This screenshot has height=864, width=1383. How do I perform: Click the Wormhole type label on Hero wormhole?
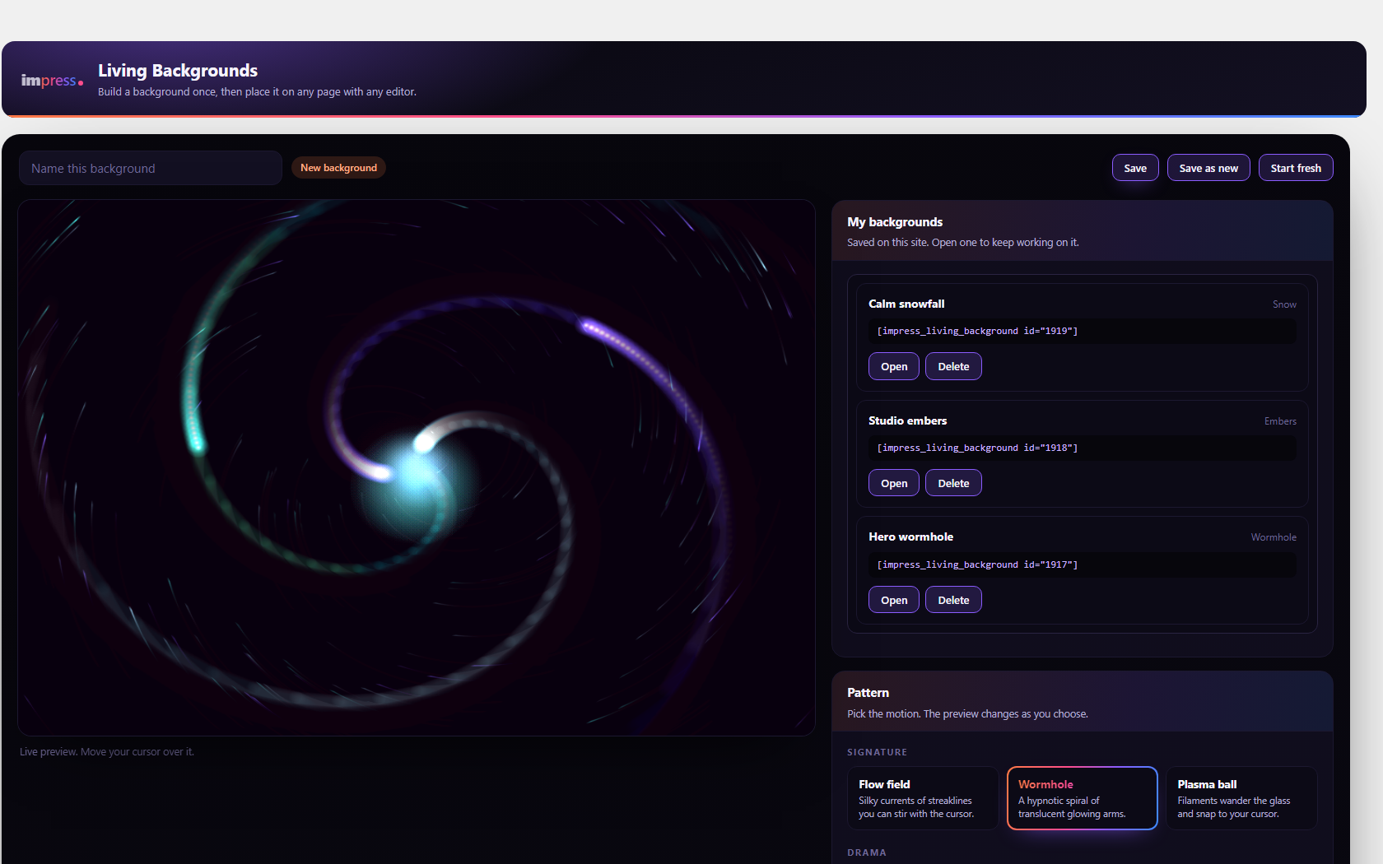click(x=1274, y=537)
